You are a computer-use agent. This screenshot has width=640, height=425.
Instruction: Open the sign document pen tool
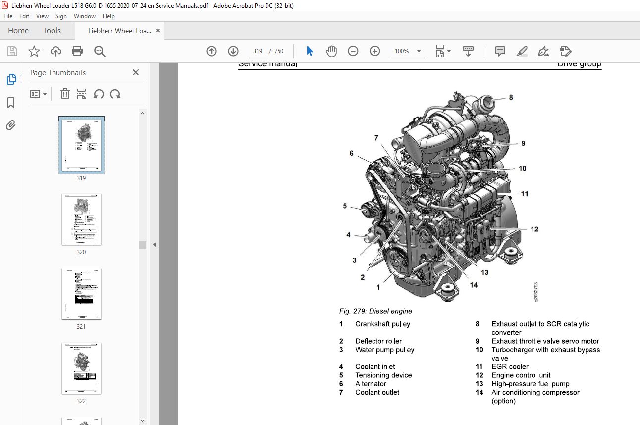point(543,51)
